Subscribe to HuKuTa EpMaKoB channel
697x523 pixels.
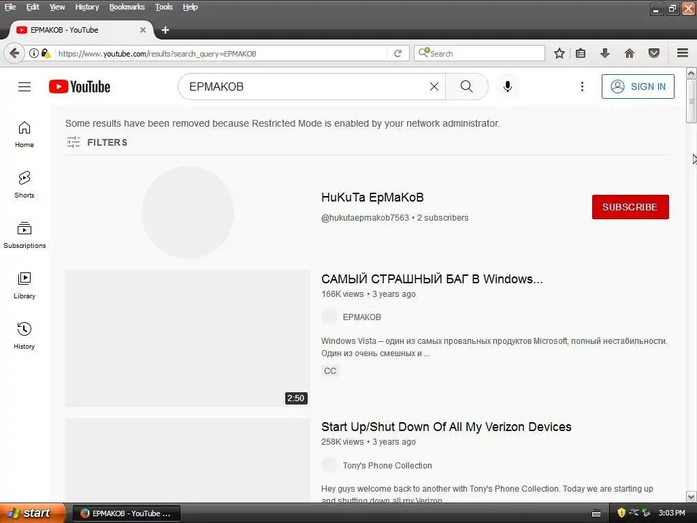(x=630, y=207)
